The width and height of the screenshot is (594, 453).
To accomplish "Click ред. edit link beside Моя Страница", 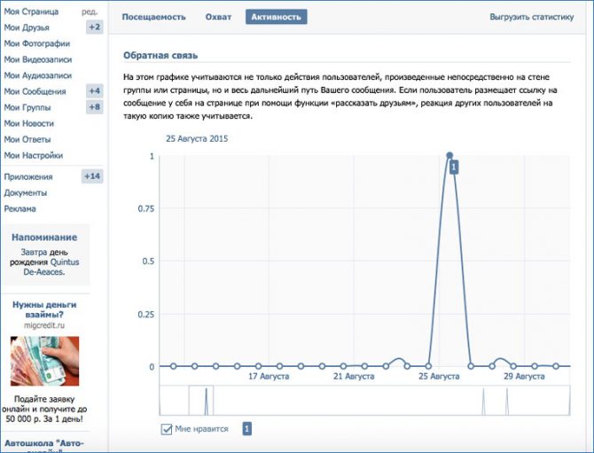I will click(x=90, y=12).
